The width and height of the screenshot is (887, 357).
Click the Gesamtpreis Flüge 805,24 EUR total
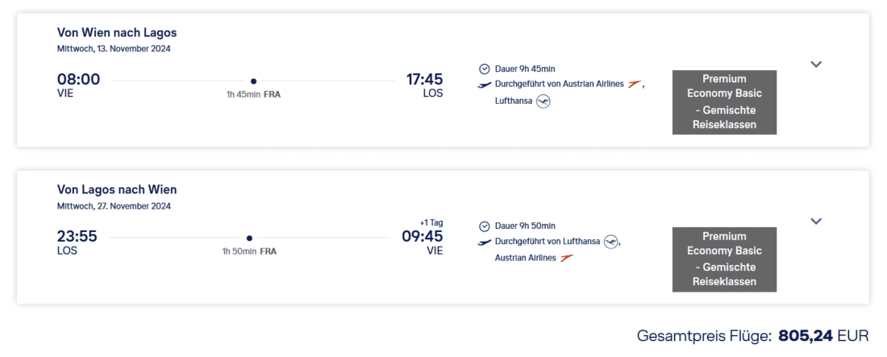(x=753, y=335)
